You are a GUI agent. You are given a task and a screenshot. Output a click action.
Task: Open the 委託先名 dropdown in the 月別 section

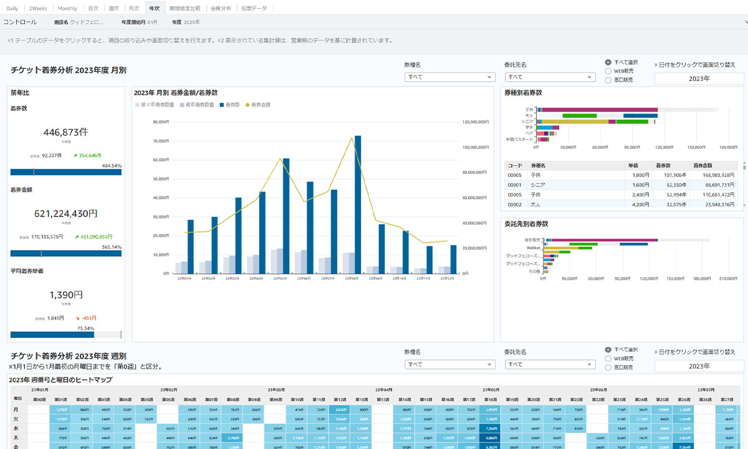tap(550, 77)
